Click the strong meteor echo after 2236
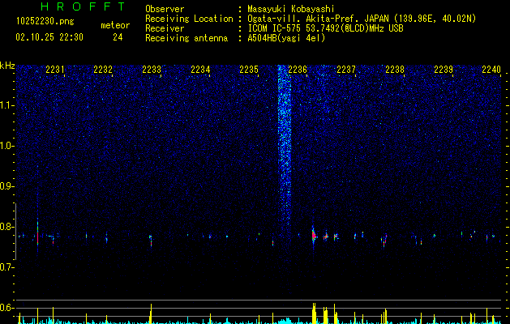Image resolution: width=510 pixels, height=324 pixels. coord(314,236)
